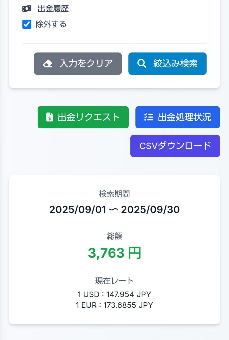The width and height of the screenshot is (229, 340).
Task: Download the CSV with CSVダウンロード
Action: tap(175, 146)
